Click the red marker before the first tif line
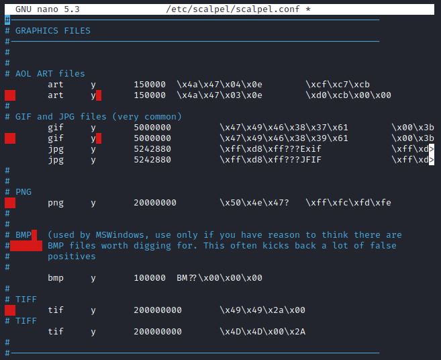Viewport: 441px width, 360px height. point(10,310)
